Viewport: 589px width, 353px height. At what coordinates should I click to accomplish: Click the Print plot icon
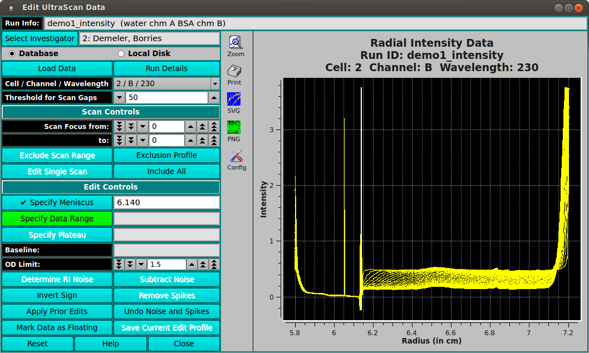[234, 71]
